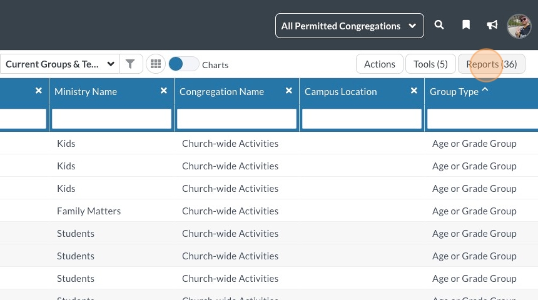Viewport: 538px width, 300px height.
Task: Remove the Ministry Name column
Action: point(164,91)
